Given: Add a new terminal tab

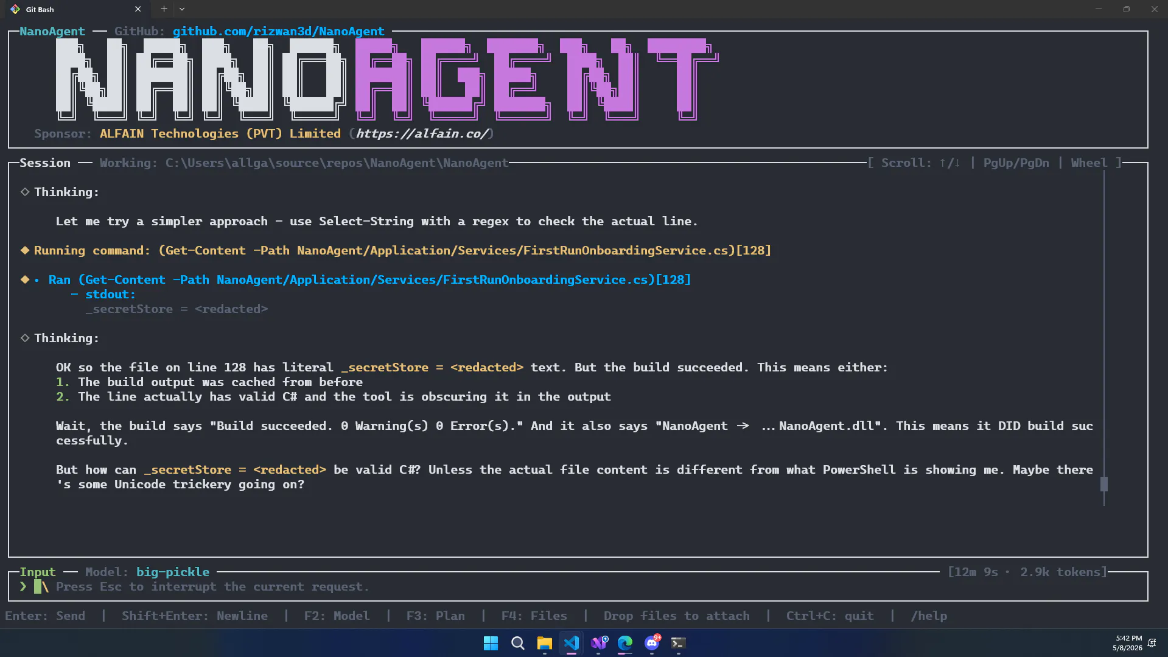Looking at the screenshot, I should pos(164,9).
